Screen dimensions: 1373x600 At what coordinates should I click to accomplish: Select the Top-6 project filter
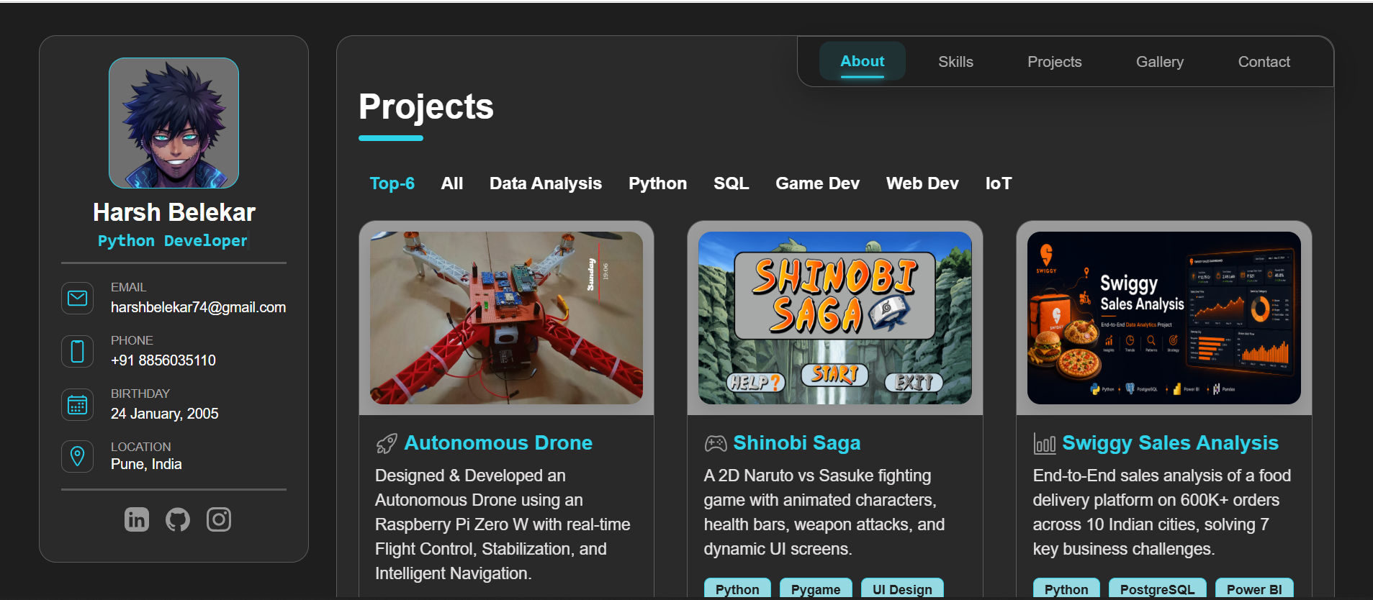pyautogui.click(x=392, y=183)
